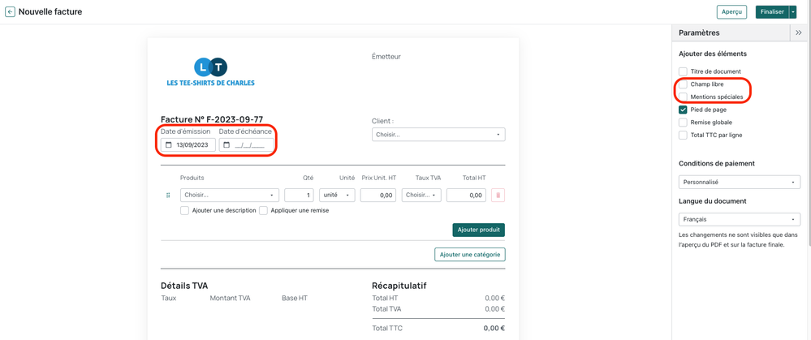Click the Aperçu button
811x340 pixels.
pyautogui.click(x=731, y=12)
